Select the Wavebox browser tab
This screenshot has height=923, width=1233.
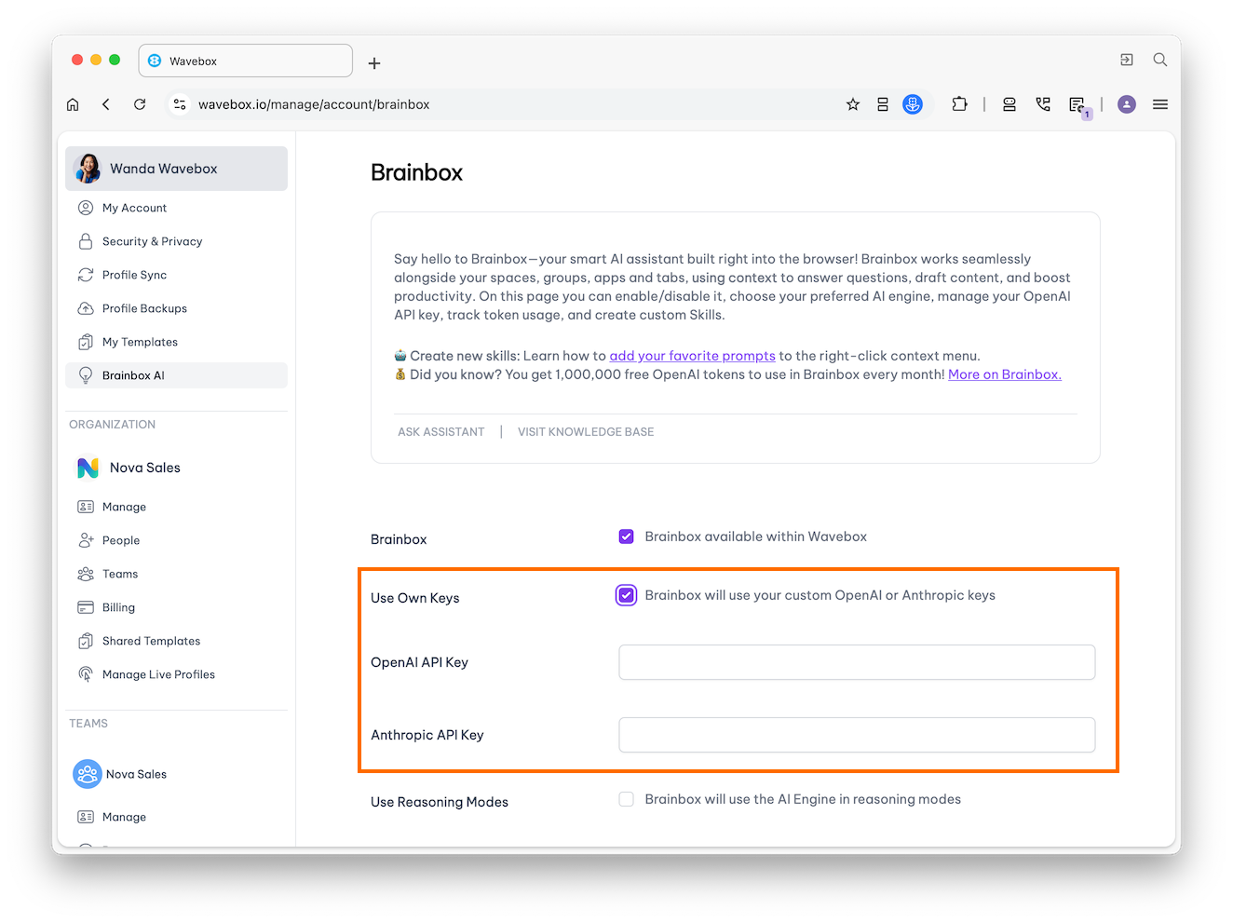coord(246,61)
